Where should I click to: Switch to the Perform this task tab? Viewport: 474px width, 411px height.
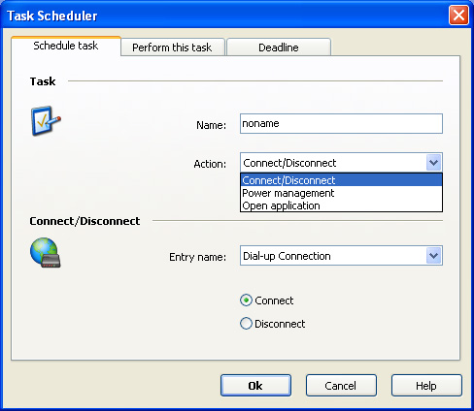click(172, 47)
